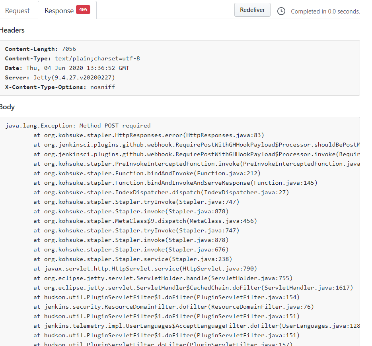Click the HttpServlet.service stack trace line
The height and width of the screenshot is (346, 372).
pos(145,269)
